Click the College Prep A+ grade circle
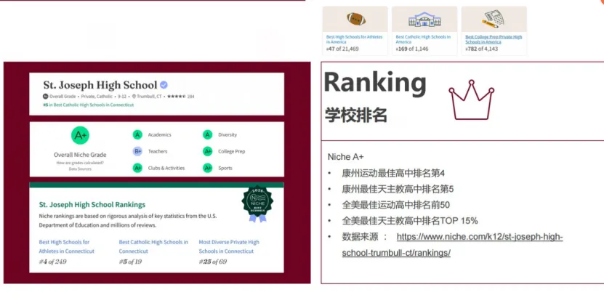Viewport: 604px width, 303px height. [x=208, y=151]
